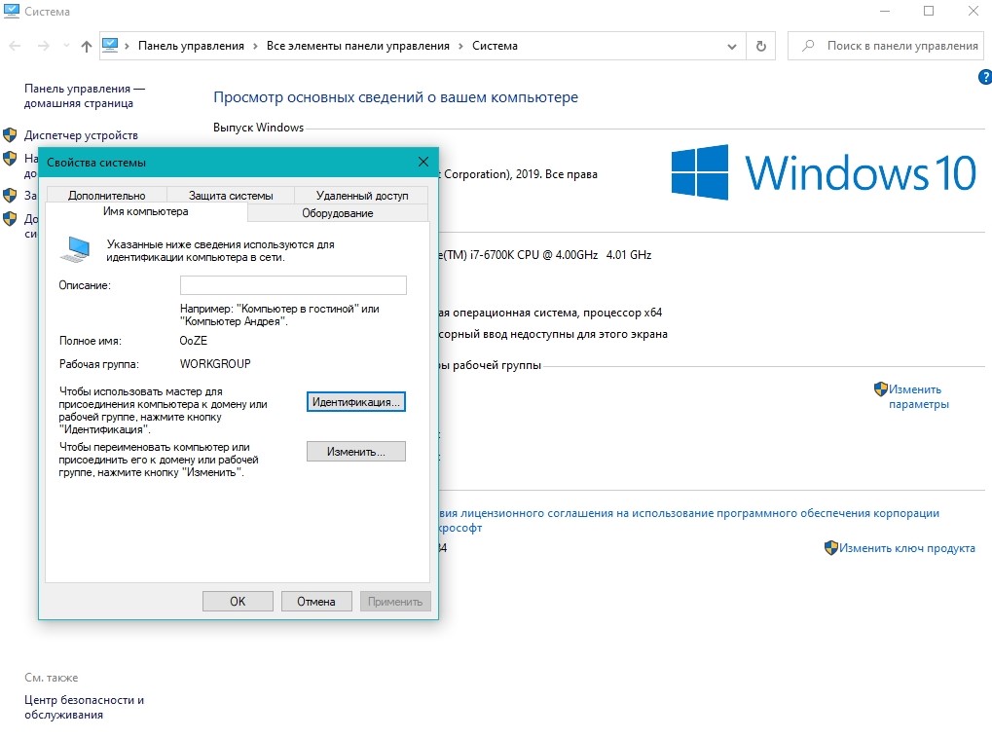Maximize the Система window
Screen dimensions: 992x739
[929, 11]
